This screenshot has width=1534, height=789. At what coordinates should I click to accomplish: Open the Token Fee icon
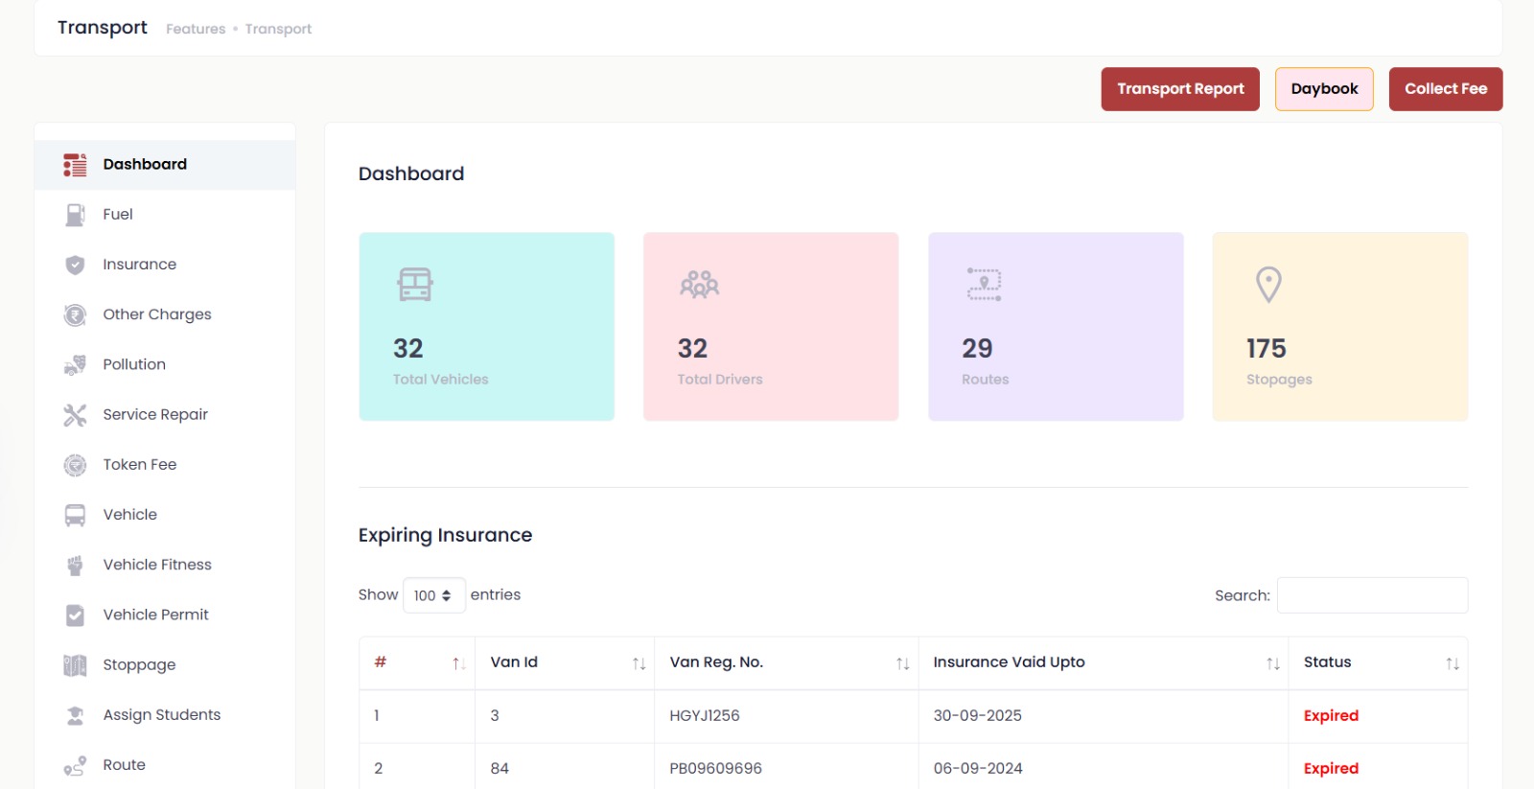(75, 465)
